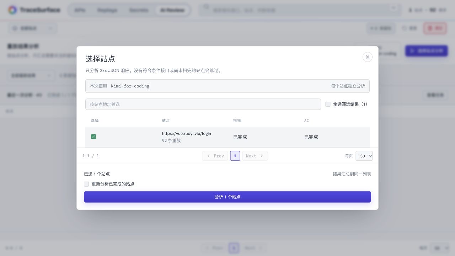Viewport: 455px width, 256px height.
Task: Click the 已完成 status under AI column
Action: pyautogui.click(x=311, y=137)
